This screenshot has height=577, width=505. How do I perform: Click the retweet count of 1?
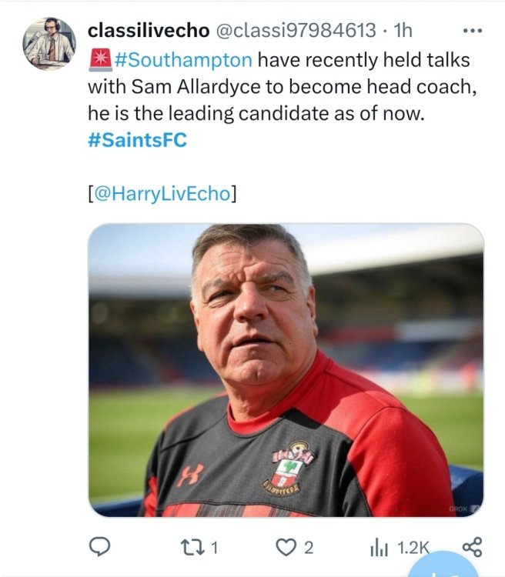[215, 547]
